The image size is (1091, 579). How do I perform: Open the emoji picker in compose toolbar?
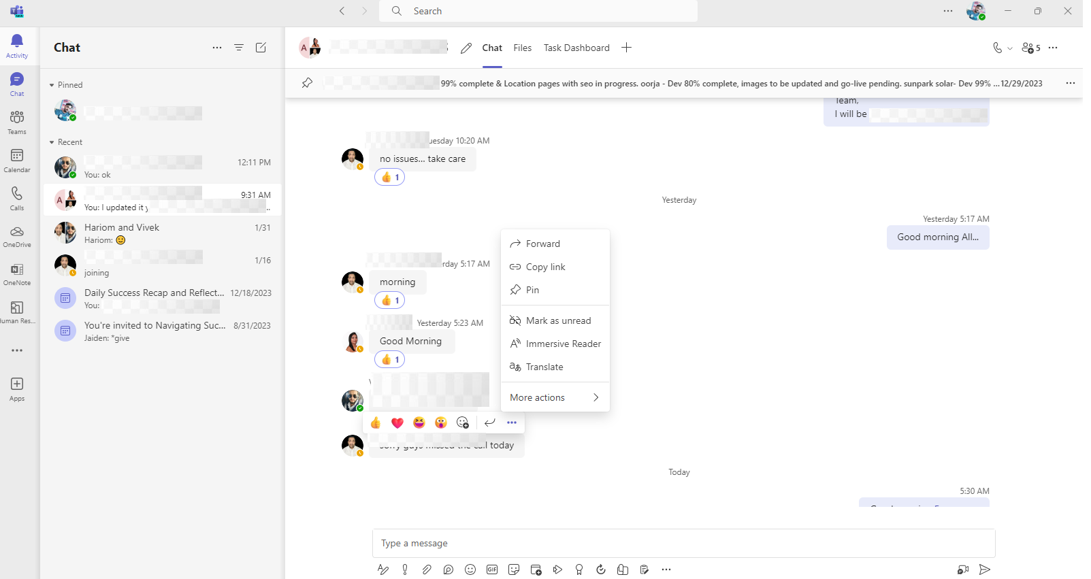pyautogui.click(x=470, y=569)
